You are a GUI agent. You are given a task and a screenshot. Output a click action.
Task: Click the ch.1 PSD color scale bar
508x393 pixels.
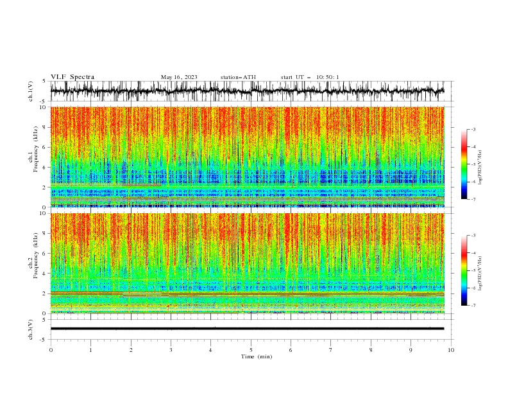[464, 164]
